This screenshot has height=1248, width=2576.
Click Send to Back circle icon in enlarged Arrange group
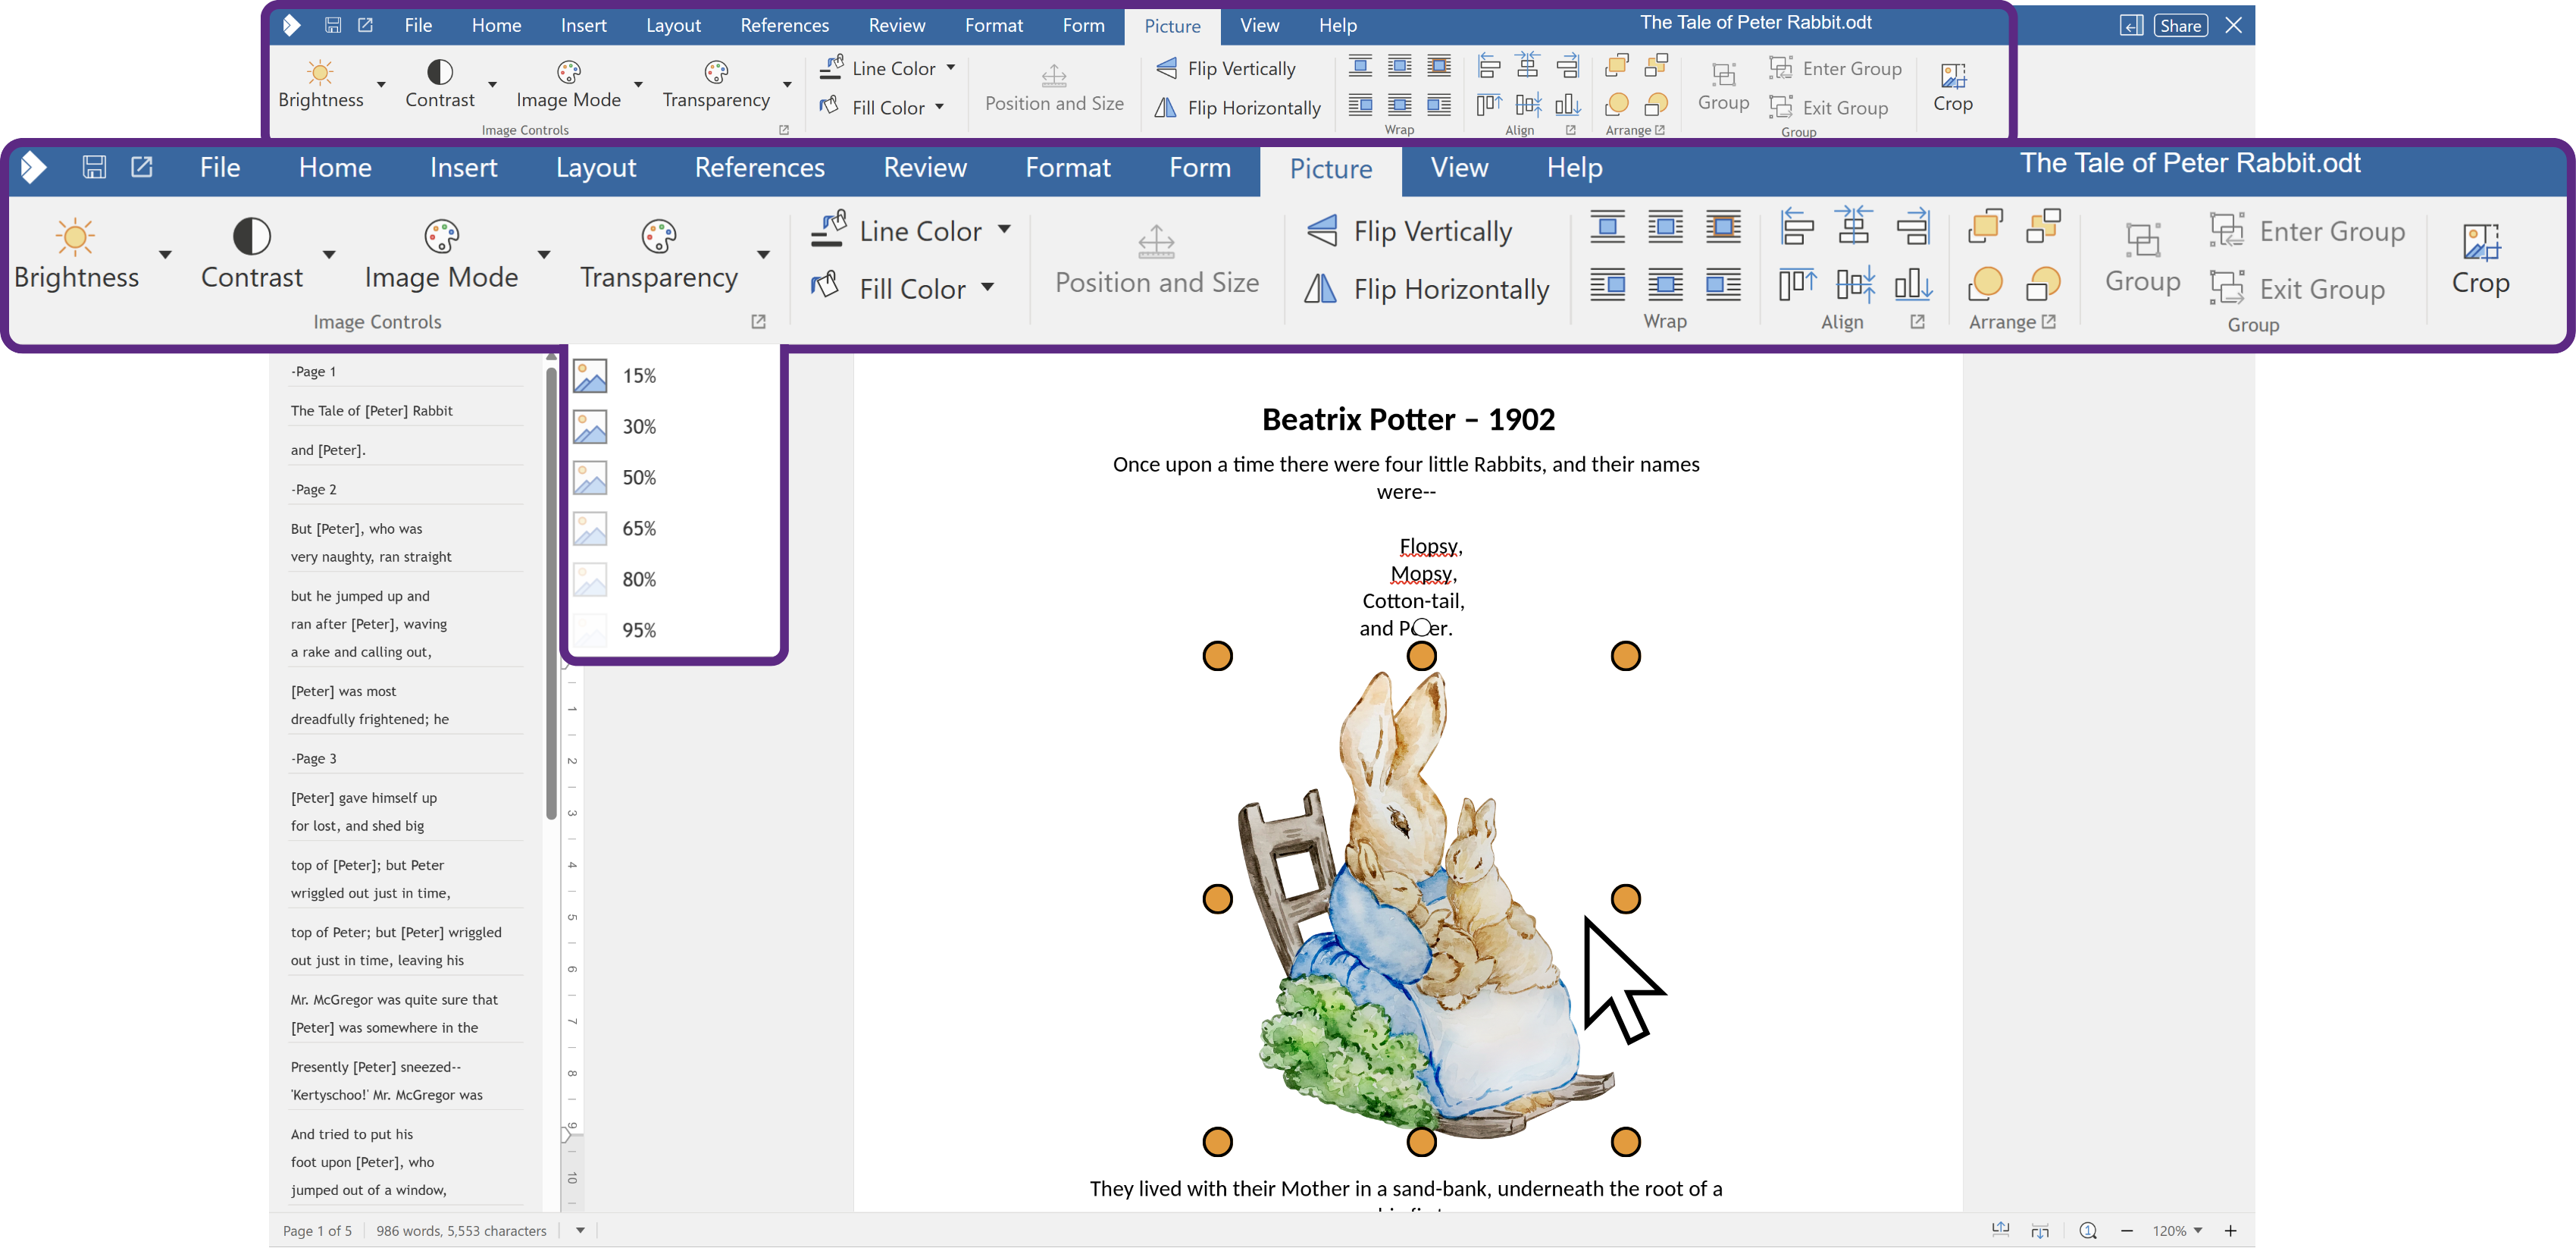click(1985, 284)
